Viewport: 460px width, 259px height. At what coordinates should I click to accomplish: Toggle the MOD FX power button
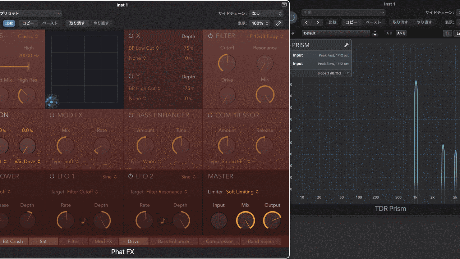[52, 115]
